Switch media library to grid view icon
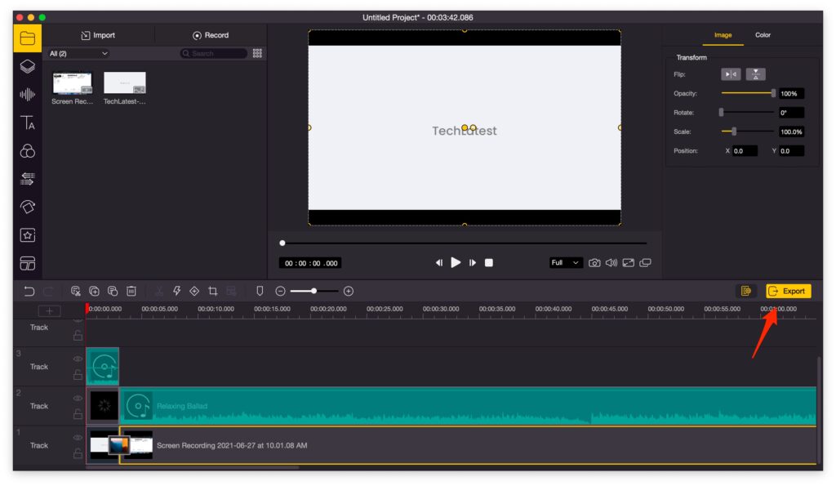This screenshot has width=836, height=486. [257, 53]
